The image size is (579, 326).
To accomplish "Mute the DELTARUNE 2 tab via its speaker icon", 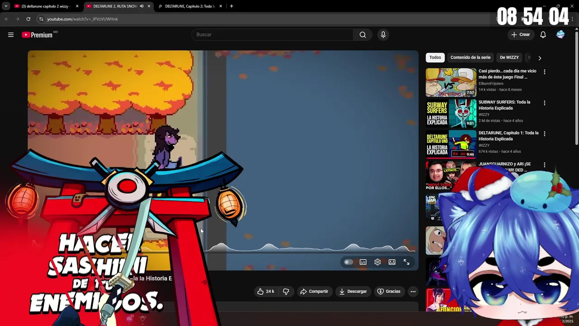I will click(142, 6).
